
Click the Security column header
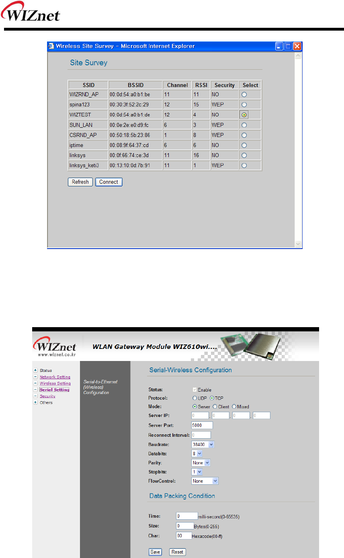pos(225,85)
